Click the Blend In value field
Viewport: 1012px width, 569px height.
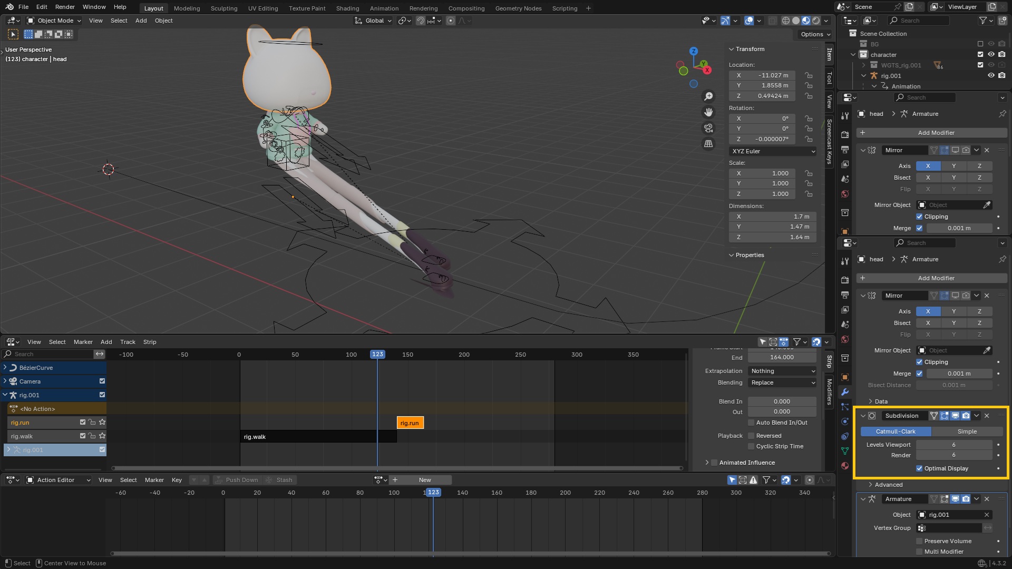[x=782, y=401]
